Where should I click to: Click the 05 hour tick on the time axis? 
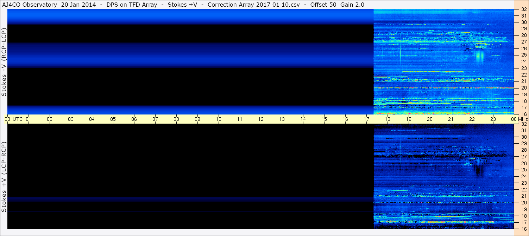pyautogui.click(x=113, y=119)
